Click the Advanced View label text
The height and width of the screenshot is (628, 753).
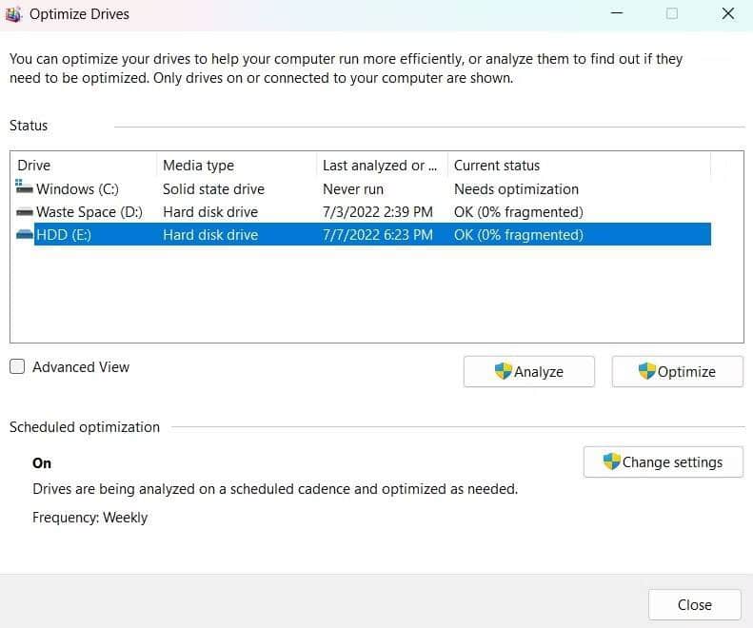click(x=81, y=367)
